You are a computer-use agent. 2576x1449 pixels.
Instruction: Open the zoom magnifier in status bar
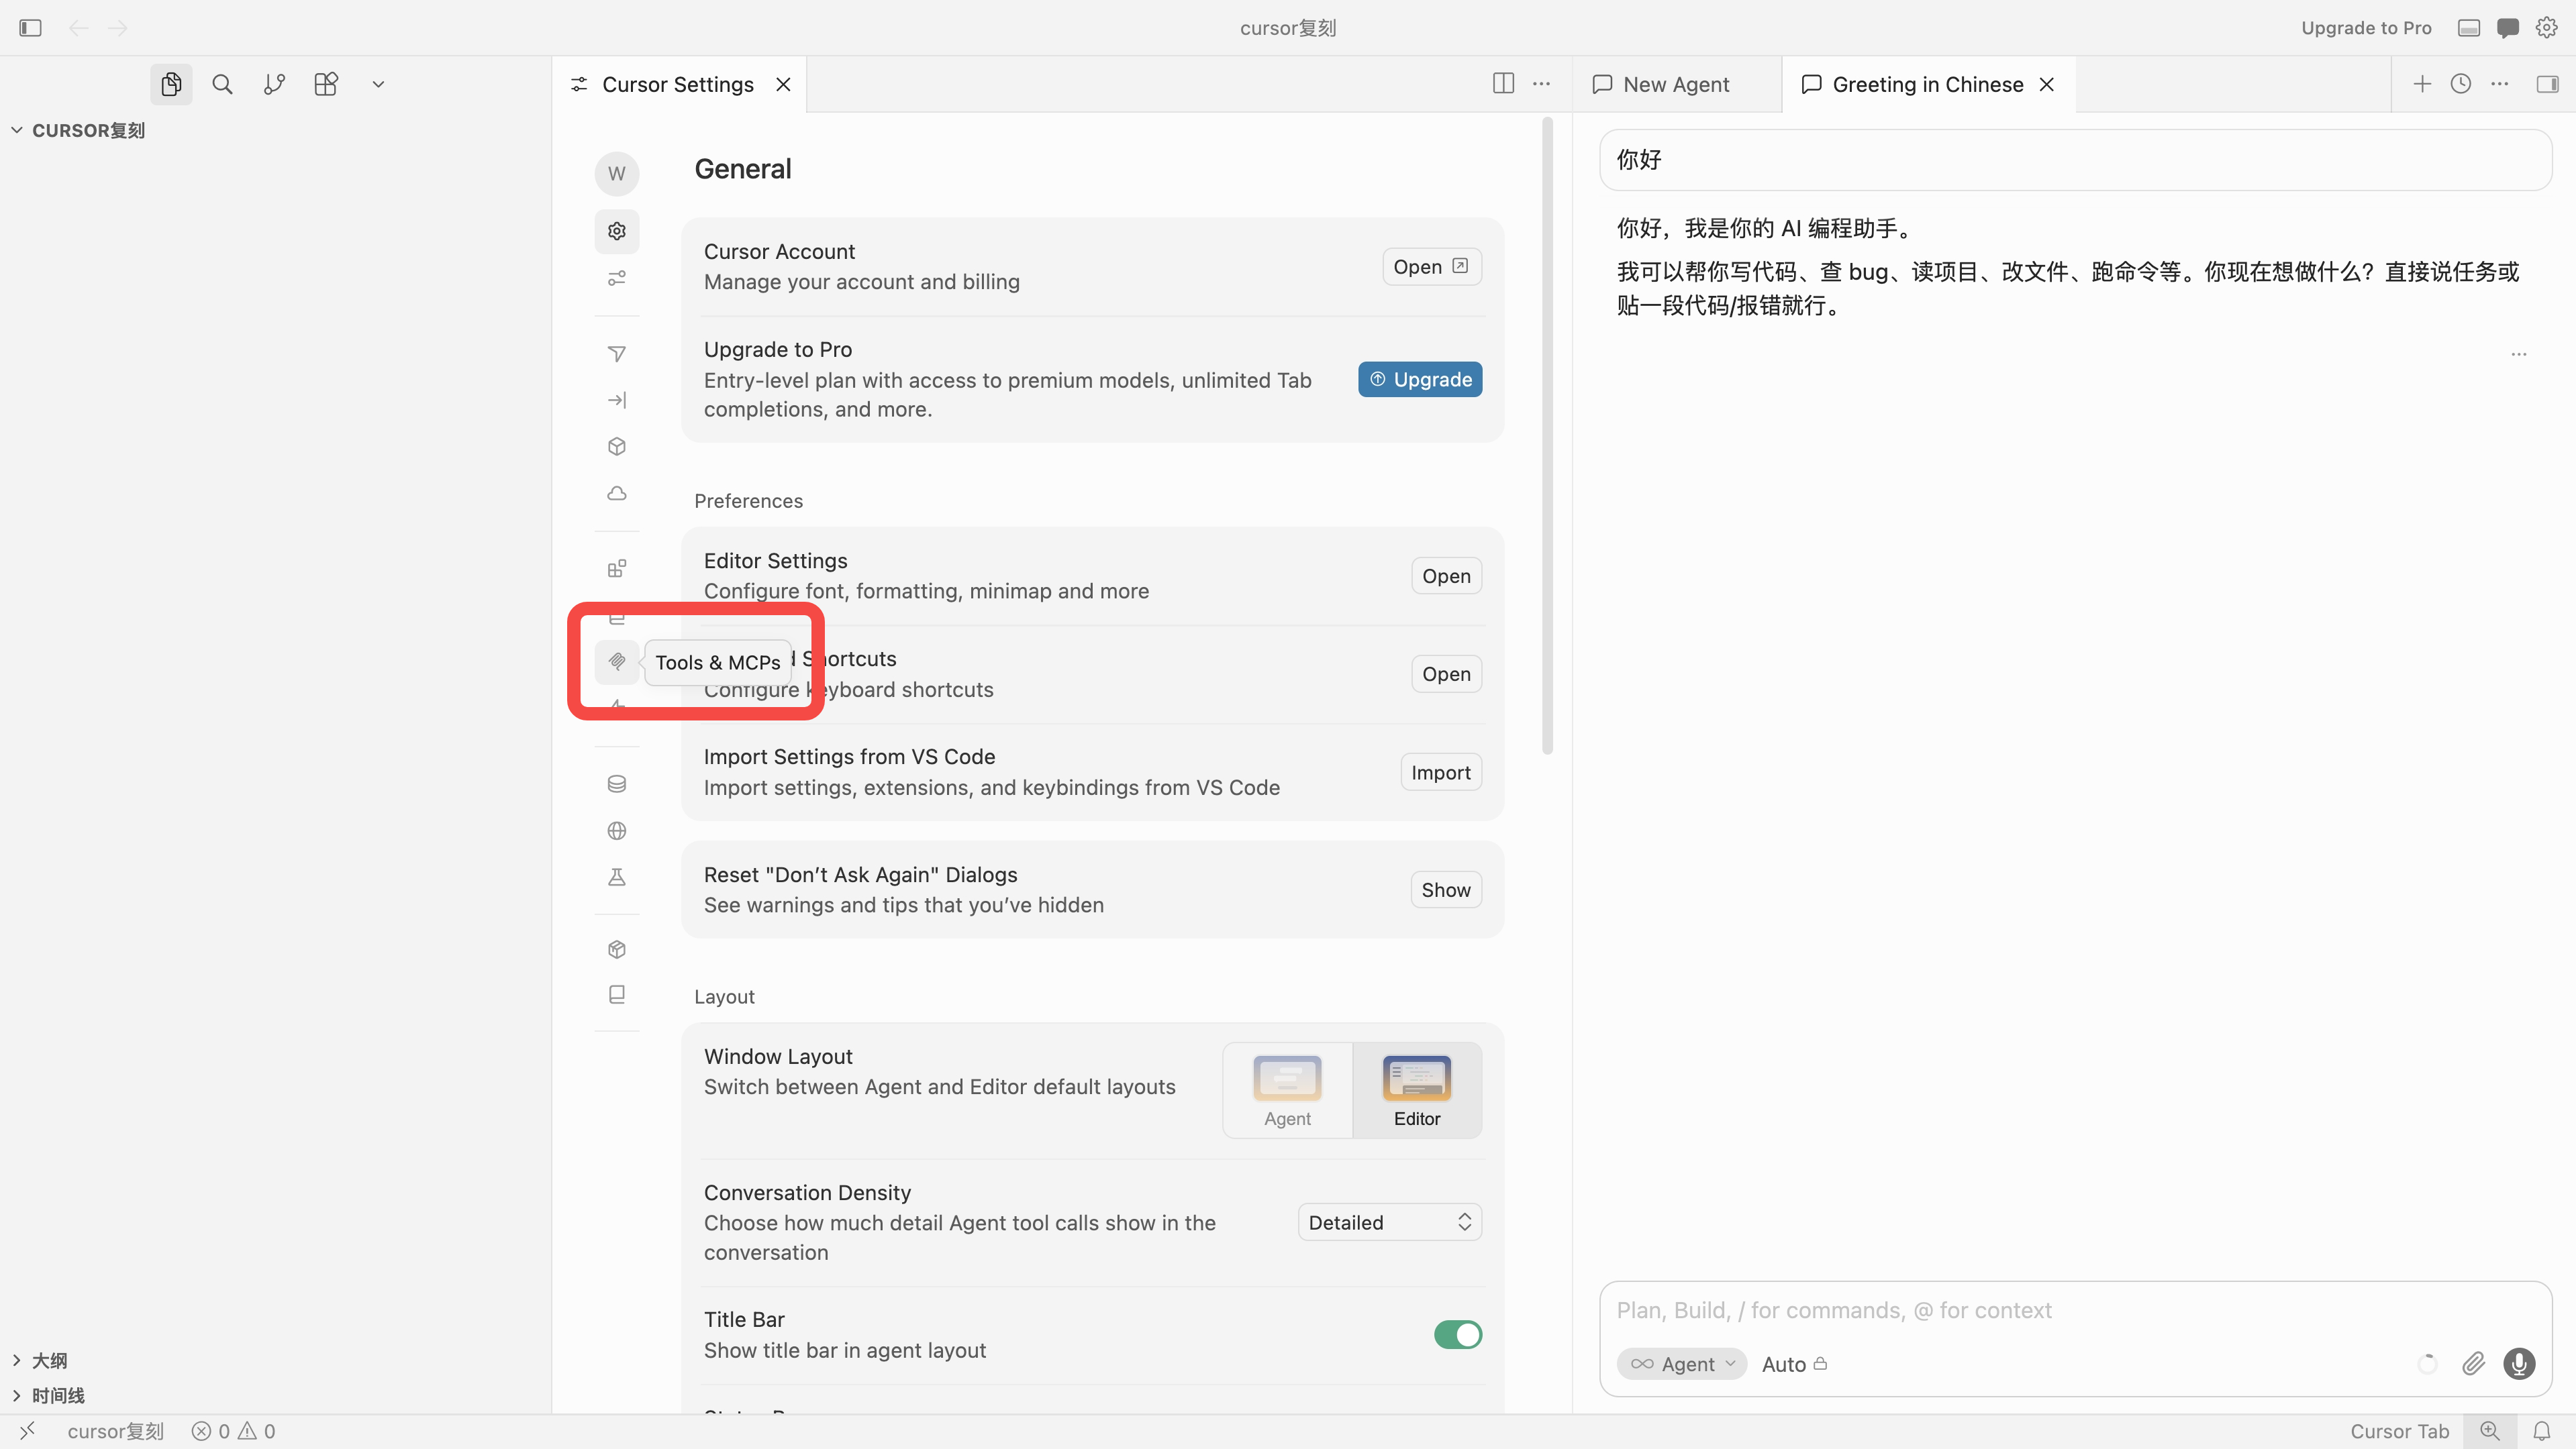pos(2490,1431)
